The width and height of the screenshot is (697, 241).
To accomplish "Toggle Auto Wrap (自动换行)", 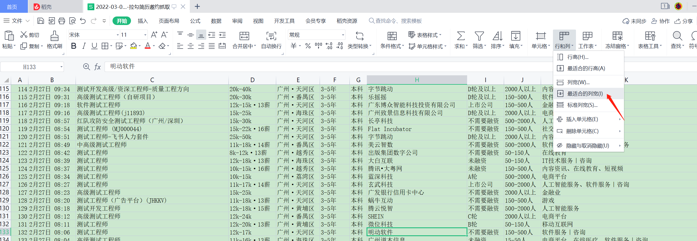I will click(x=271, y=40).
